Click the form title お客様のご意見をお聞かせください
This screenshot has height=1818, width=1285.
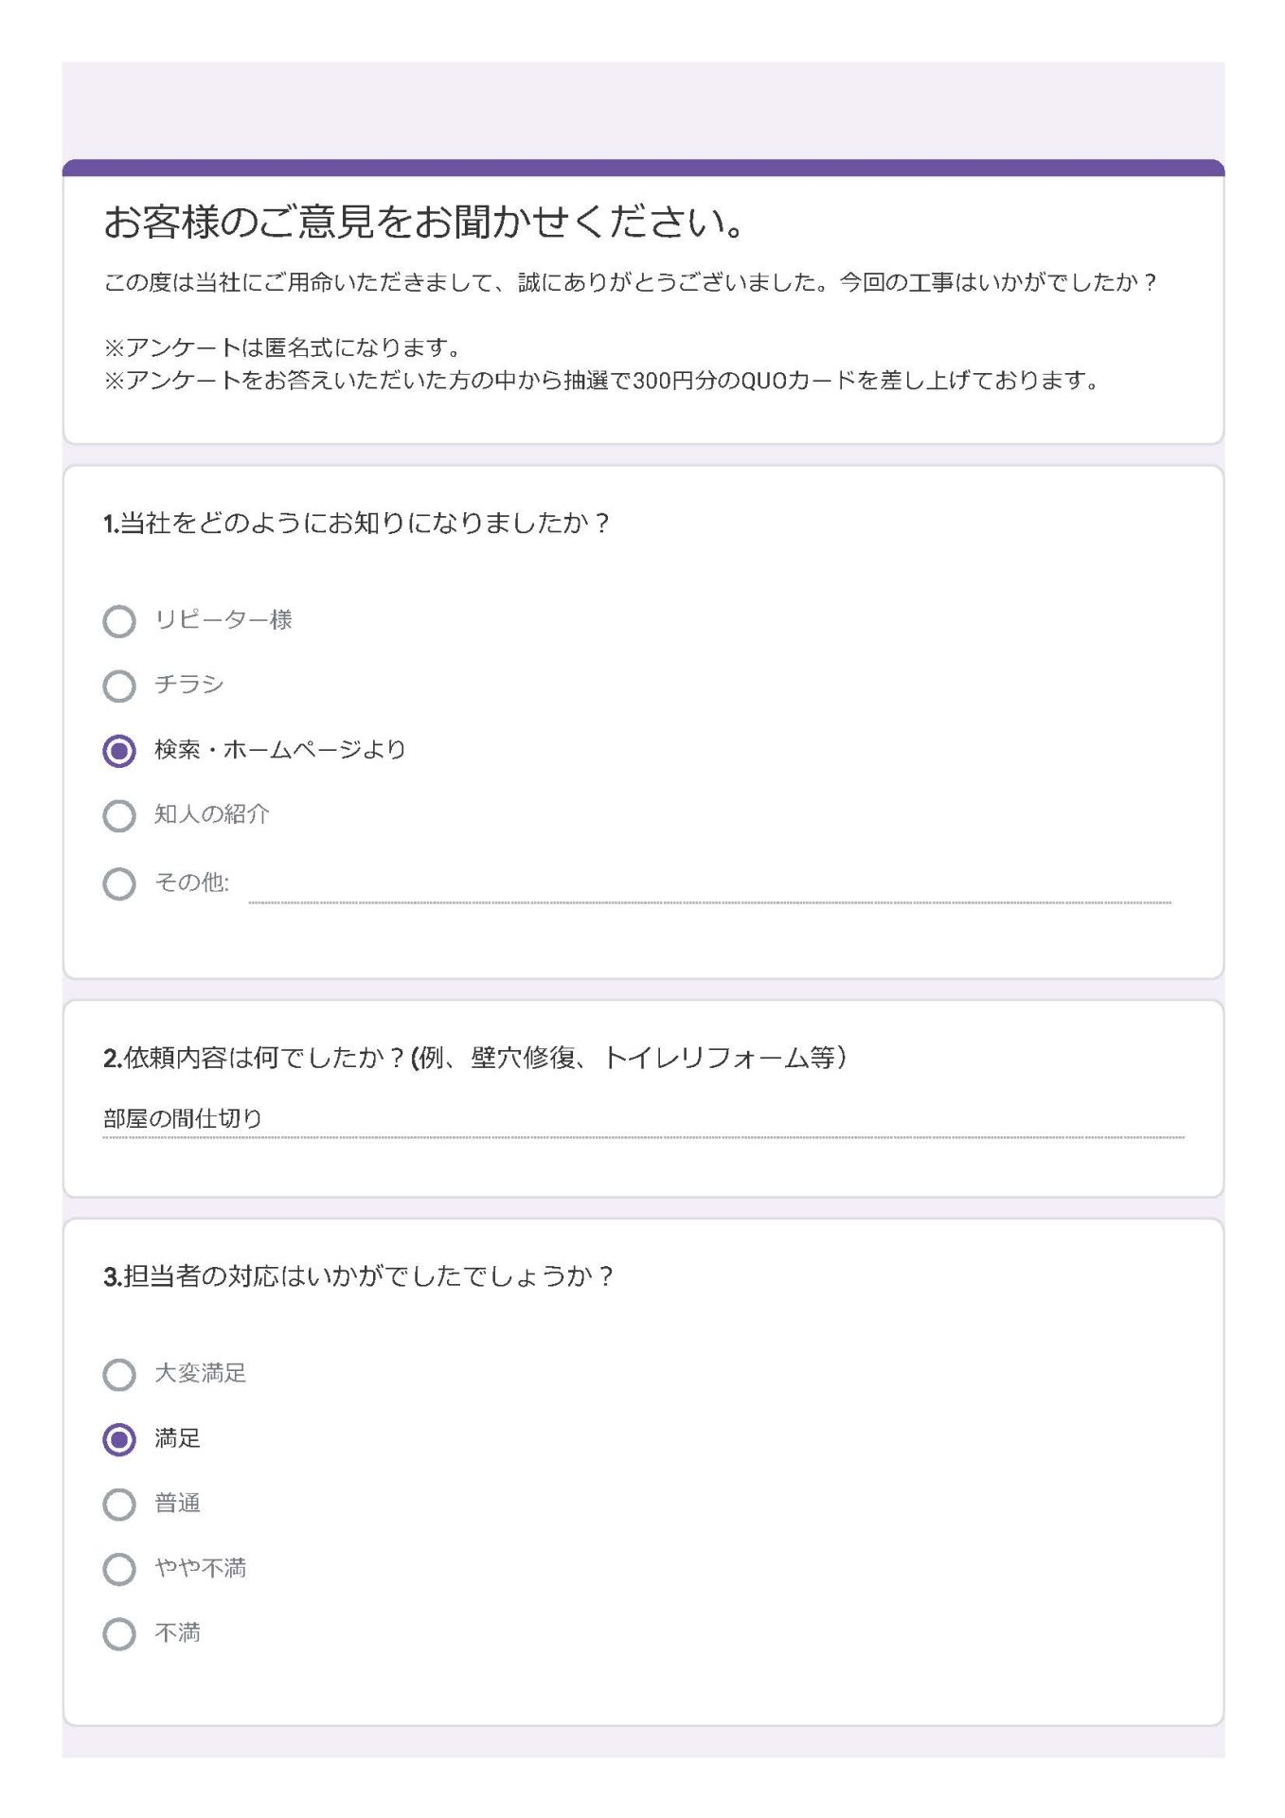pos(426,223)
